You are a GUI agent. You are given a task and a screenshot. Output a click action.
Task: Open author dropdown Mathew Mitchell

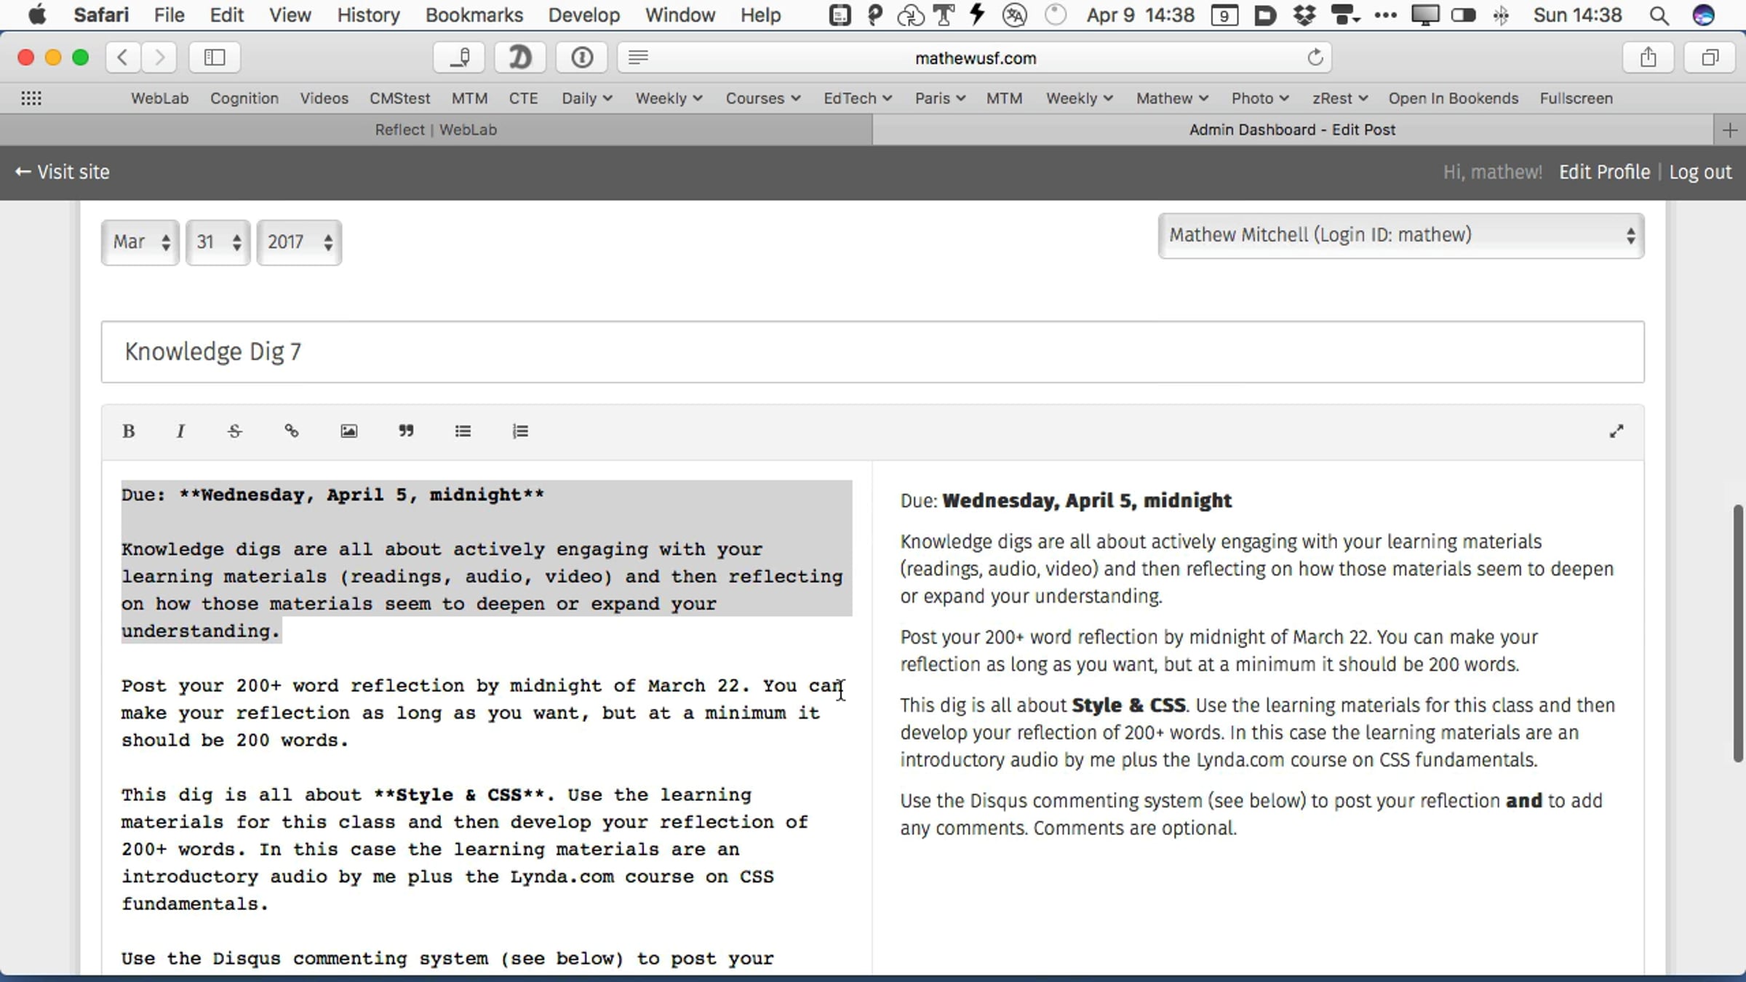pyautogui.click(x=1400, y=236)
